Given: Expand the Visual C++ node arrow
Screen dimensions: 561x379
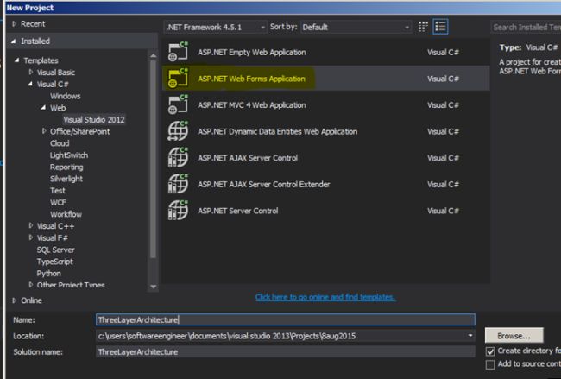Looking at the screenshot, I should [x=31, y=226].
